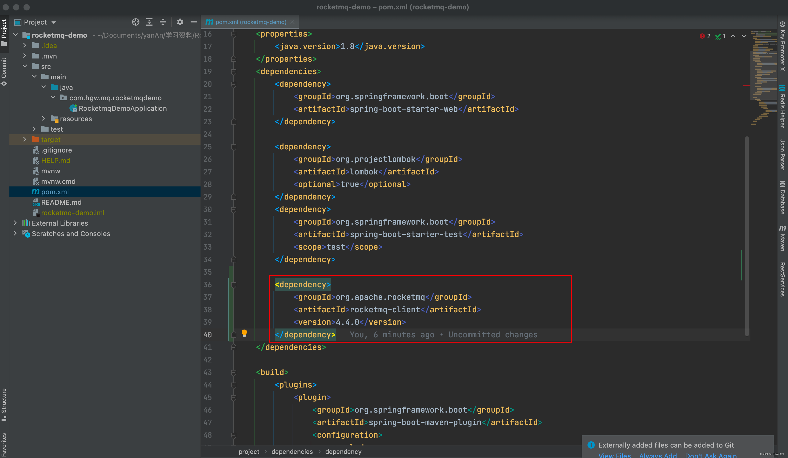Open Key Promoter X tool window
The image size is (788, 458).
pyautogui.click(x=782, y=46)
